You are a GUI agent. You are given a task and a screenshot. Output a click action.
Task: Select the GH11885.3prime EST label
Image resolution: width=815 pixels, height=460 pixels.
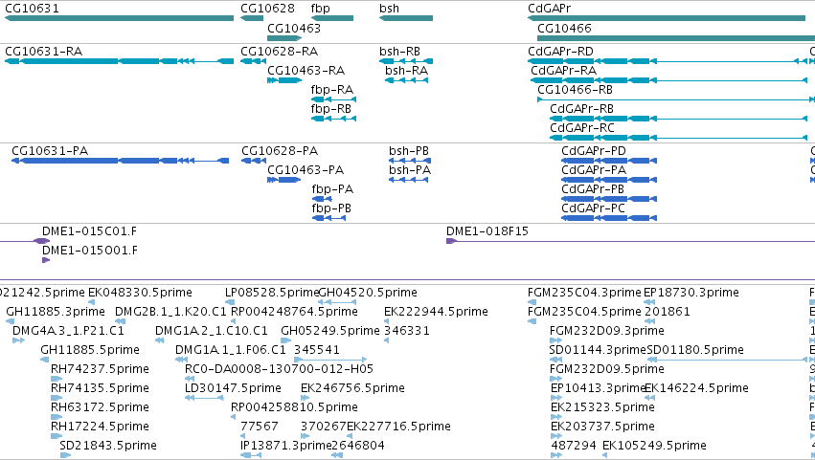click(x=56, y=312)
